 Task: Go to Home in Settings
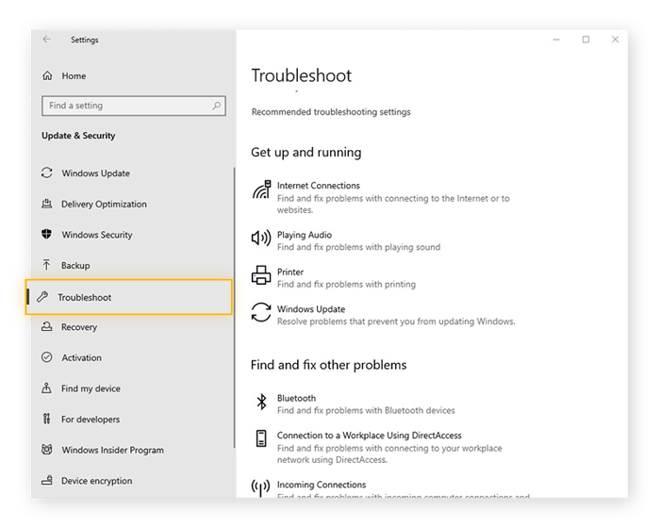click(x=74, y=75)
